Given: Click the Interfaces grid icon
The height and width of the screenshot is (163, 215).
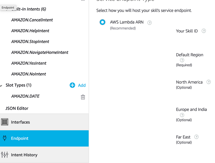Looking at the screenshot, I should click(x=5, y=122).
